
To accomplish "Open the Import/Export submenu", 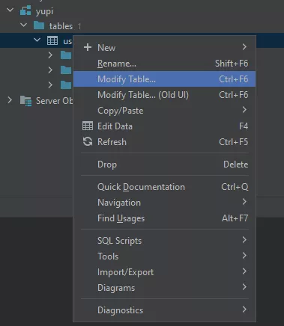I will tap(164, 272).
